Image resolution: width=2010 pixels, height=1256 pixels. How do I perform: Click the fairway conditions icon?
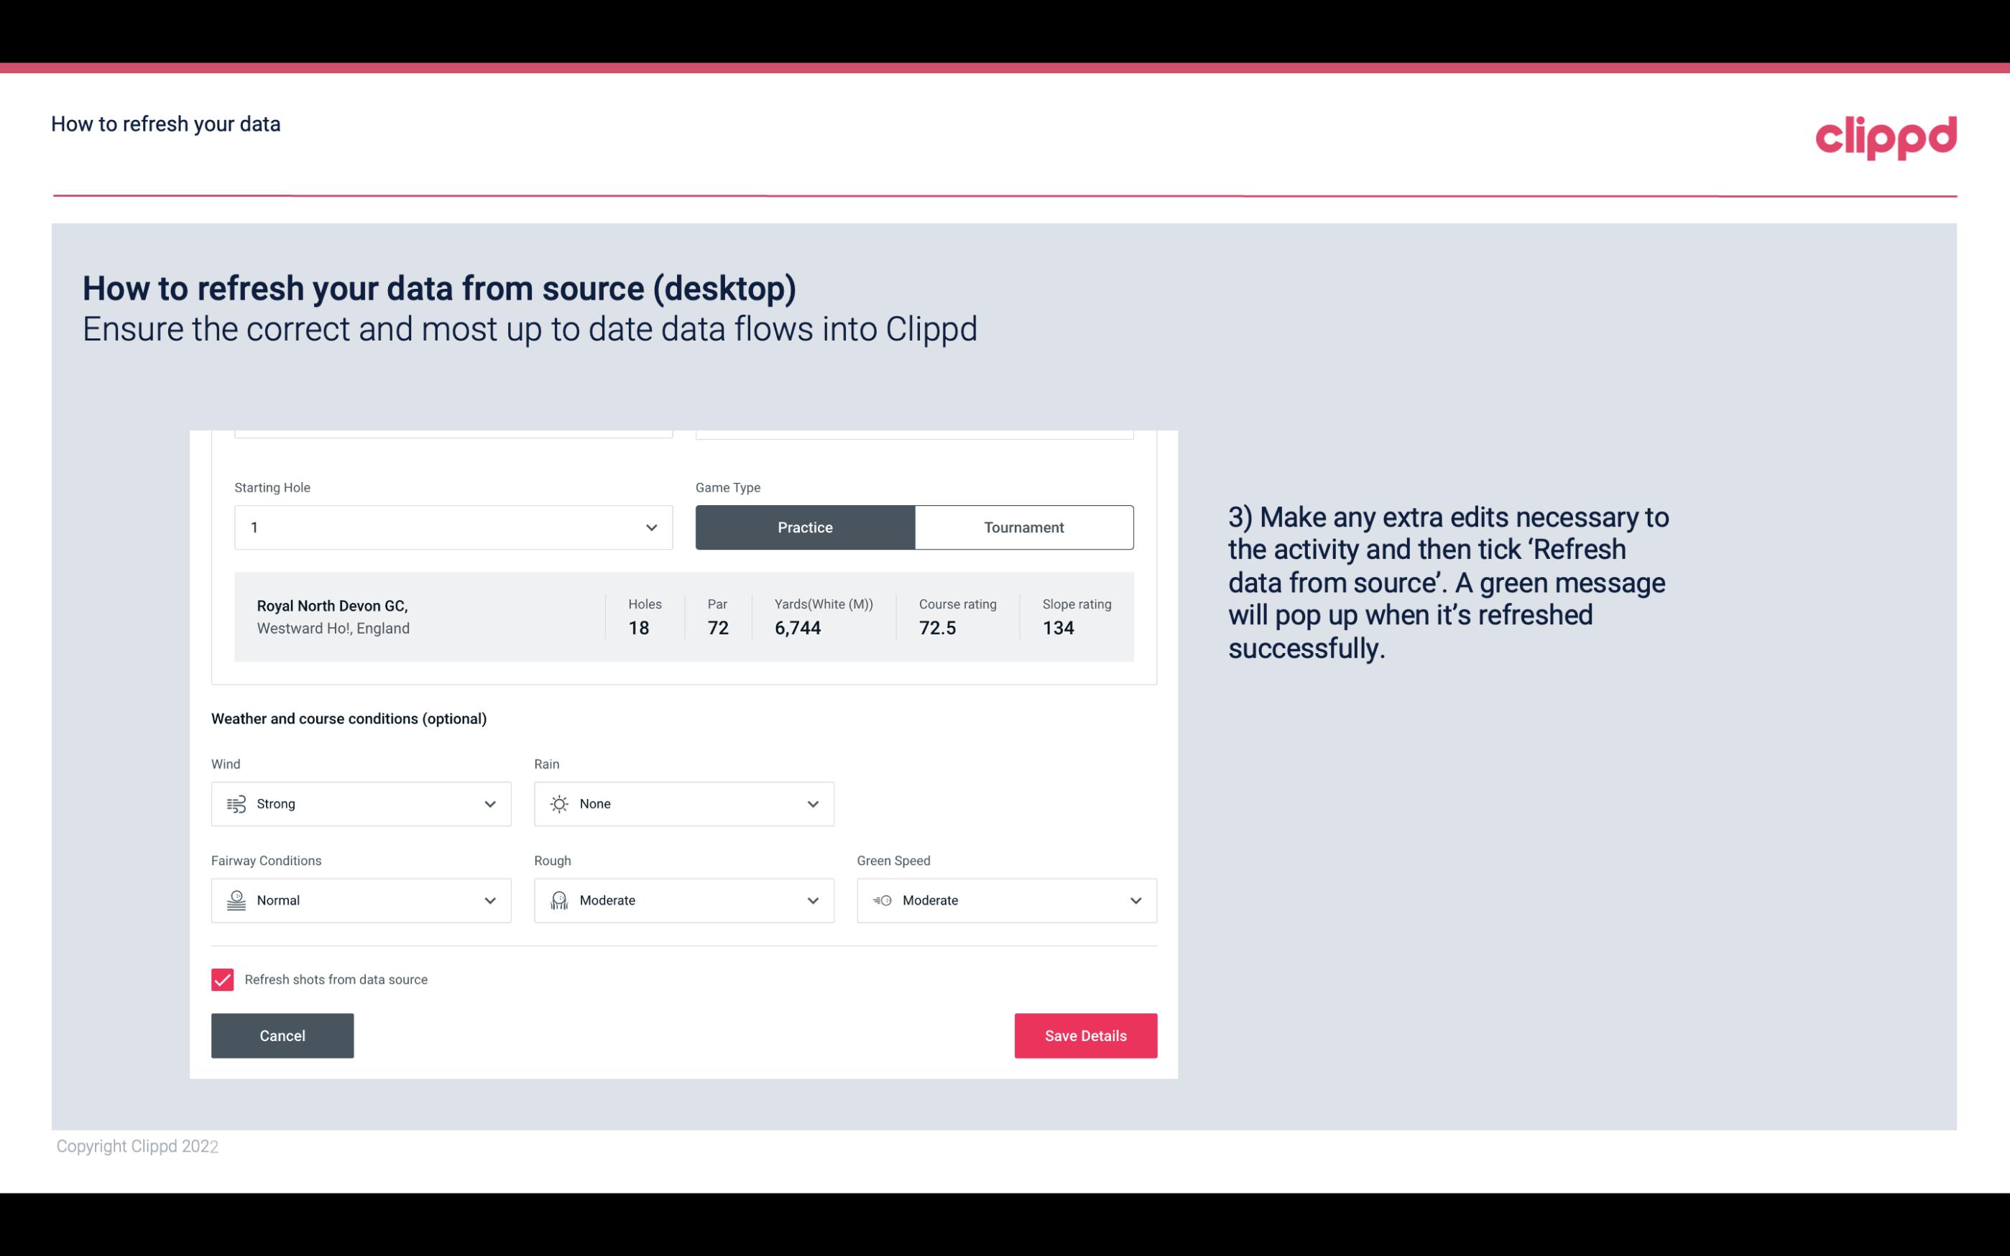point(234,900)
